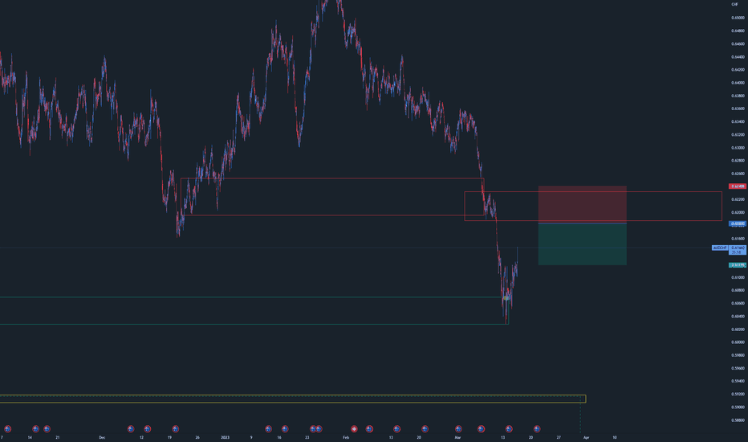Screen dimensions: 748x442
Task: Click the teal take-profit price tag on the axis
Action: [x=738, y=265]
